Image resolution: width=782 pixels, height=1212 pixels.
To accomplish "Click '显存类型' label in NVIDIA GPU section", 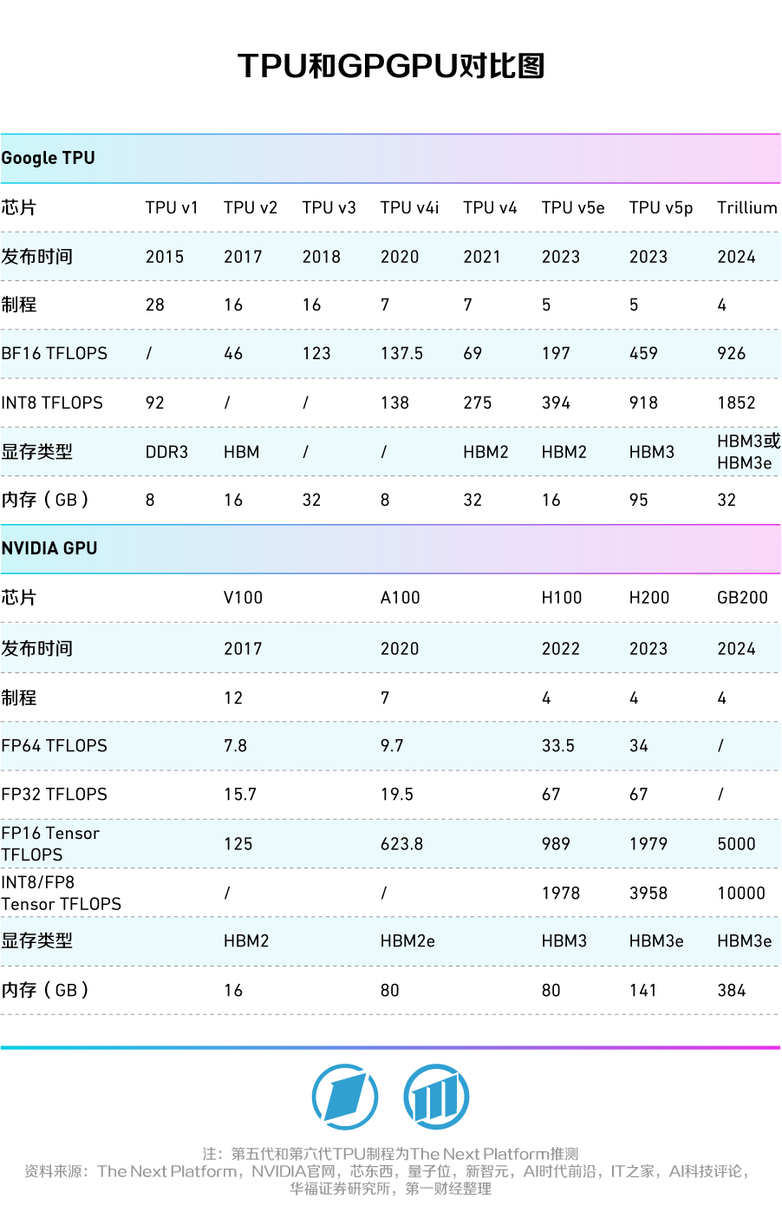I will [36, 940].
